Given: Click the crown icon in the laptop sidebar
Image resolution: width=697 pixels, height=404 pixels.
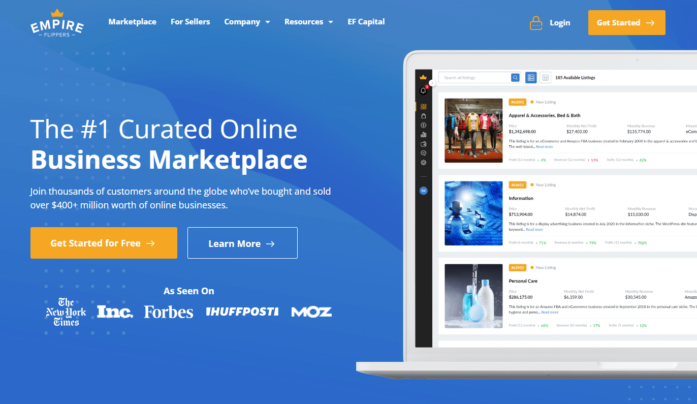Looking at the screenshot, I should coord(423,77).
